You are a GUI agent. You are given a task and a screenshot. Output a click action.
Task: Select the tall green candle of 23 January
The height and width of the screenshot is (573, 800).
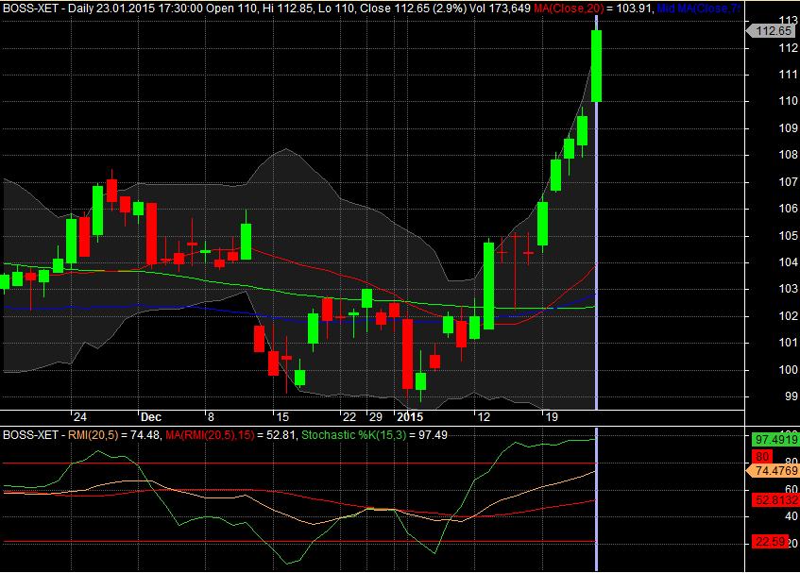tap(596, 66)
